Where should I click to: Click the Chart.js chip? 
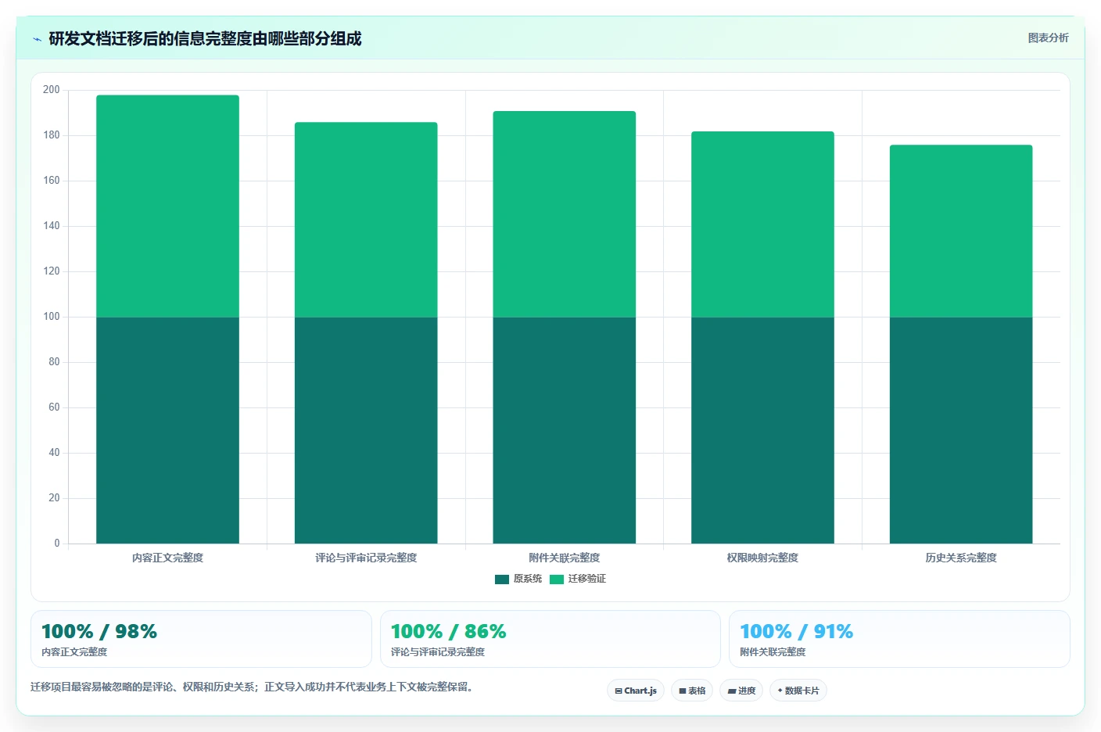(636, 691)
